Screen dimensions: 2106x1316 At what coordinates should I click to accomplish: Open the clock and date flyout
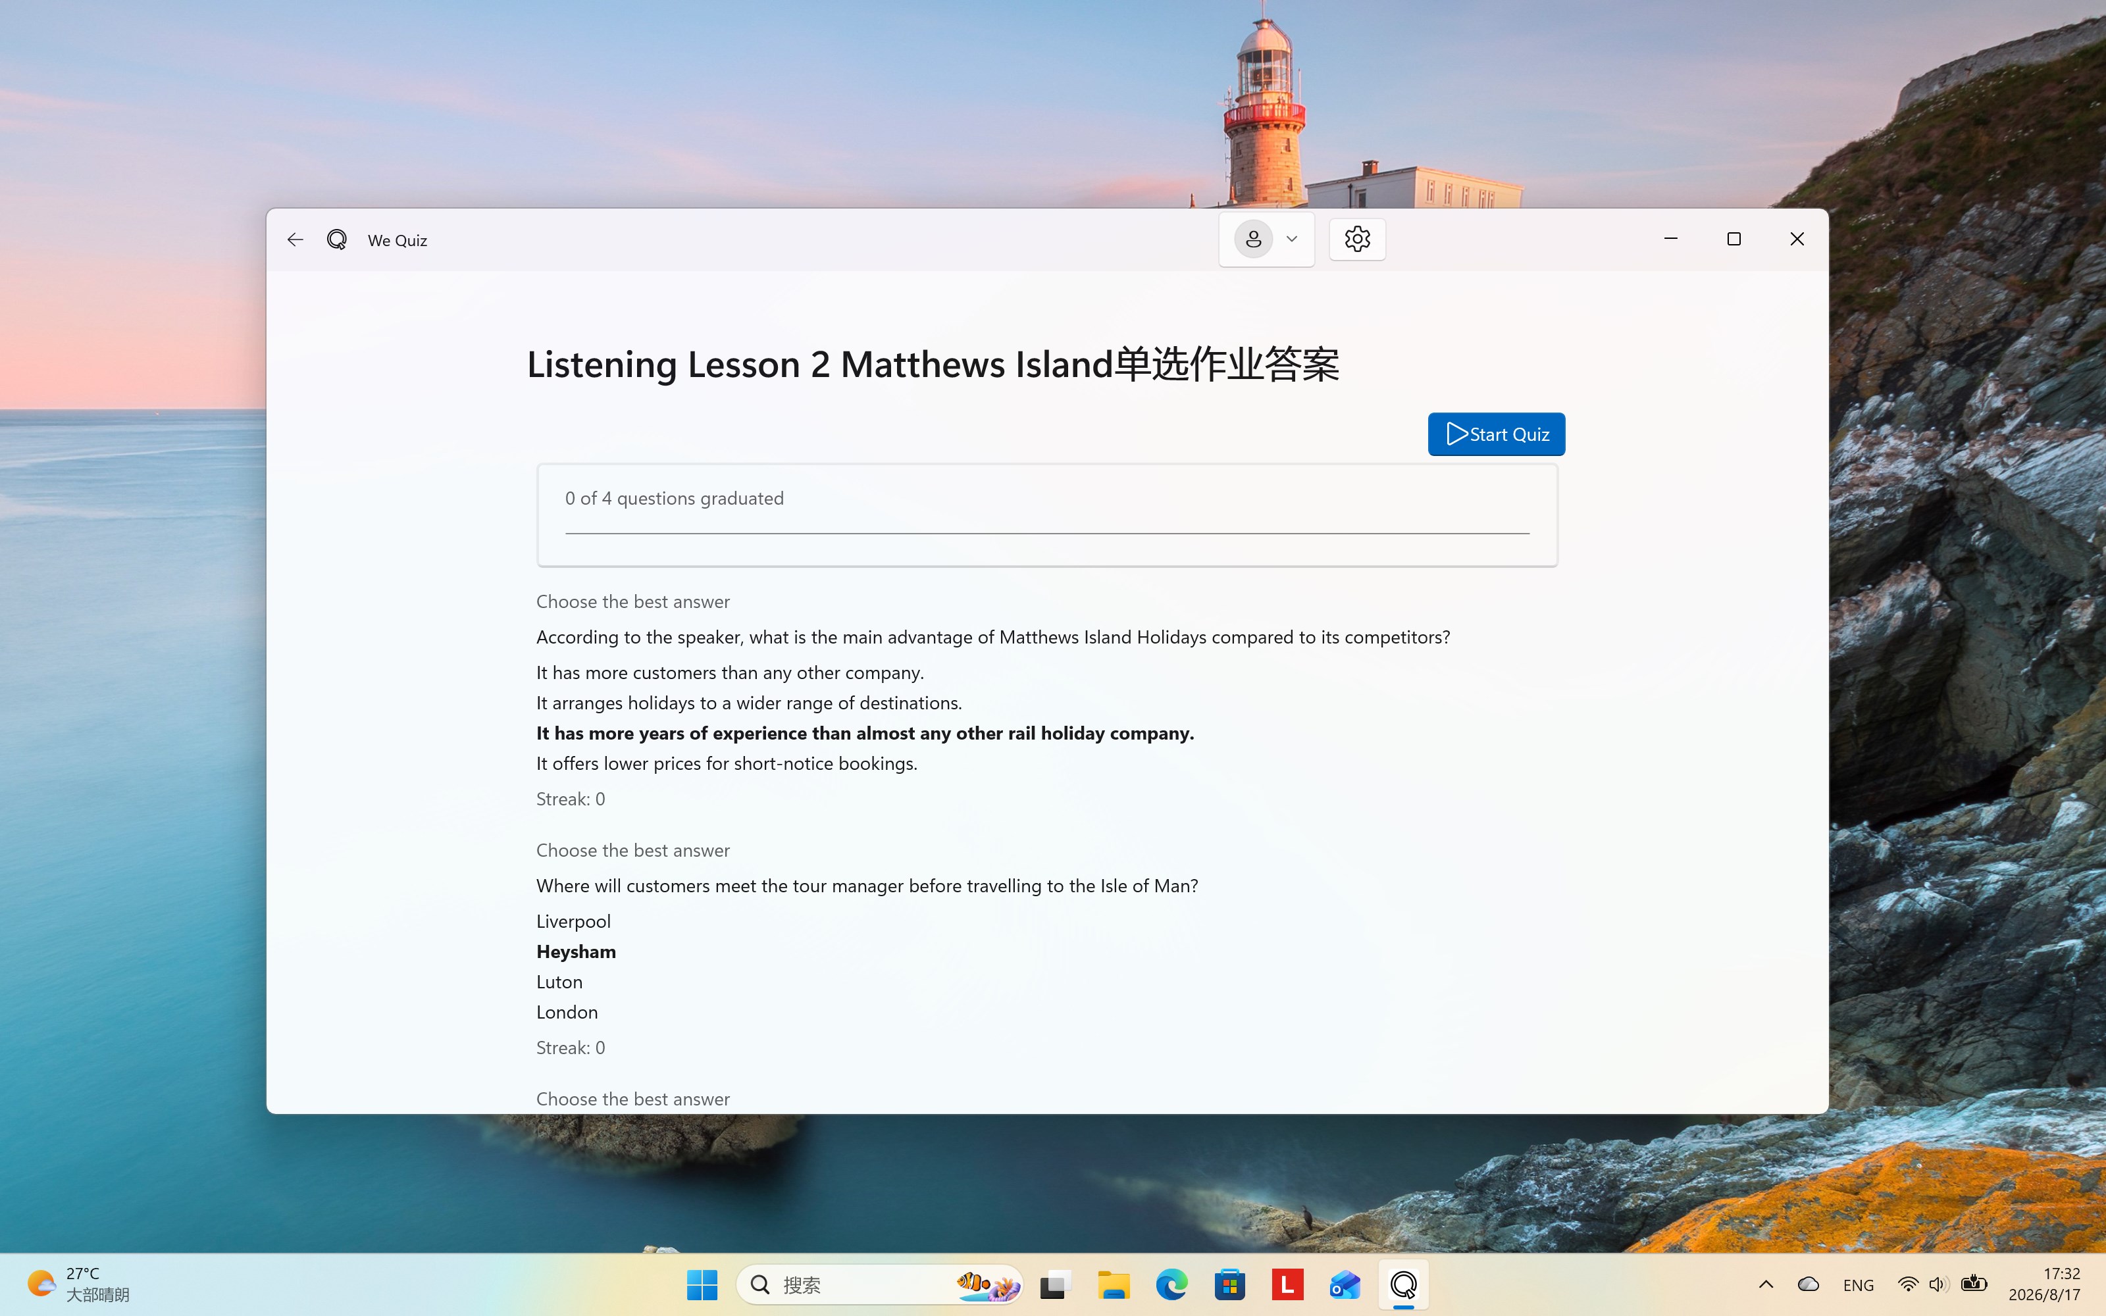(x=2044, y=1284)
